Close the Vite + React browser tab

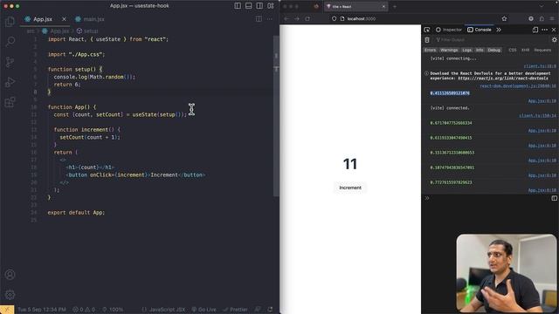click(x=383, y=6)
